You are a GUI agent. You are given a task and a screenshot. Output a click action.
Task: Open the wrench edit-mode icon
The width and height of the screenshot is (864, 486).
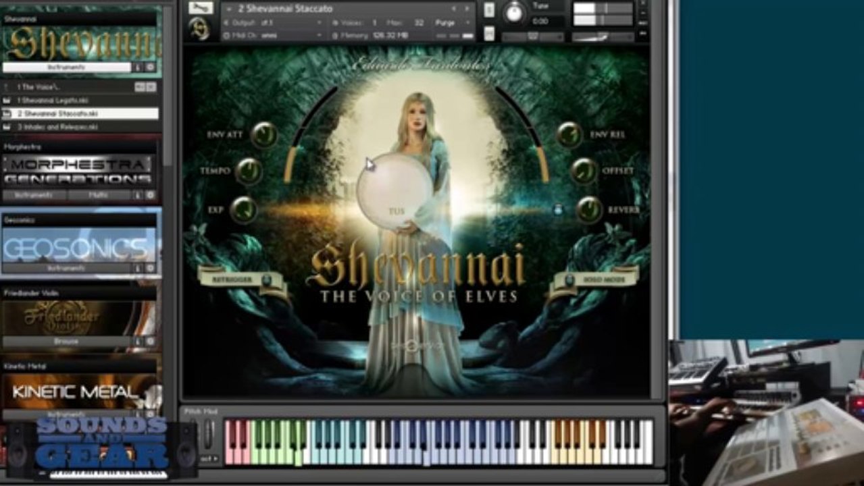click(x=201, y=8)
